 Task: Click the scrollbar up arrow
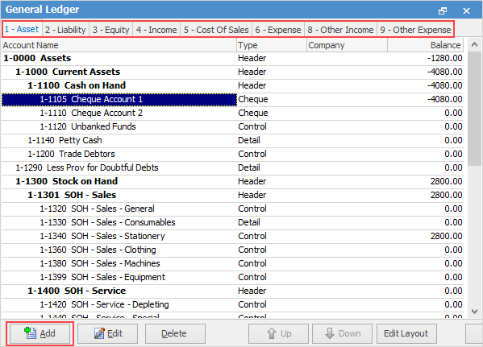pyautogui.click(x=474, y=45)
